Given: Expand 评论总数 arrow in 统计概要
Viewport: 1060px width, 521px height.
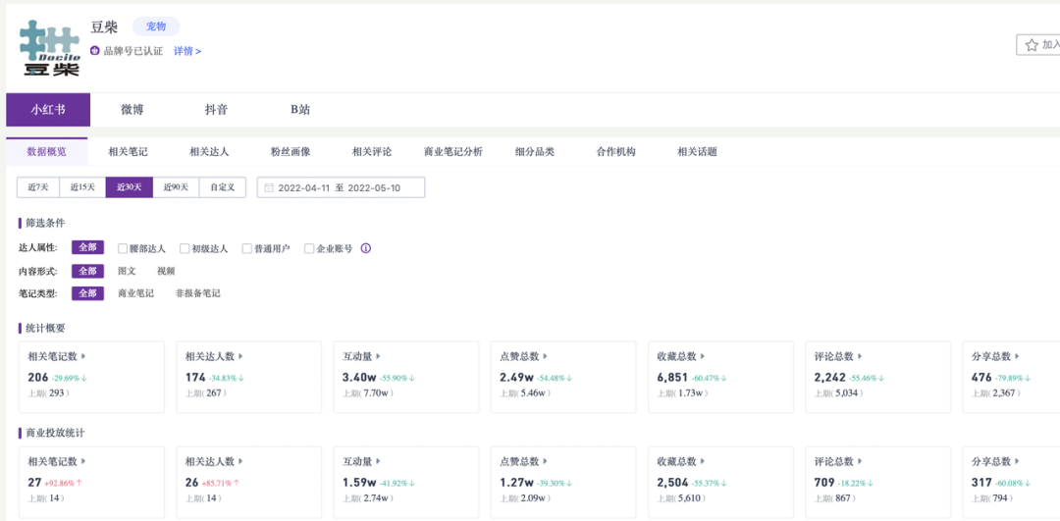Looking at the screenshot, I should 861,356.
